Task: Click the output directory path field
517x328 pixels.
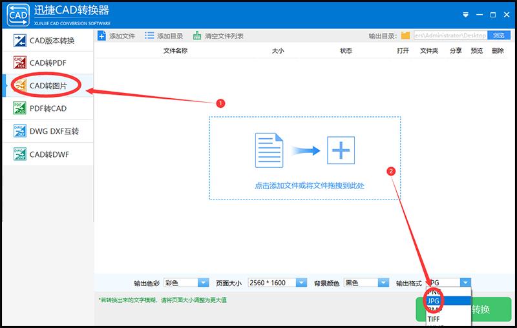Action: tap(450, 36)
